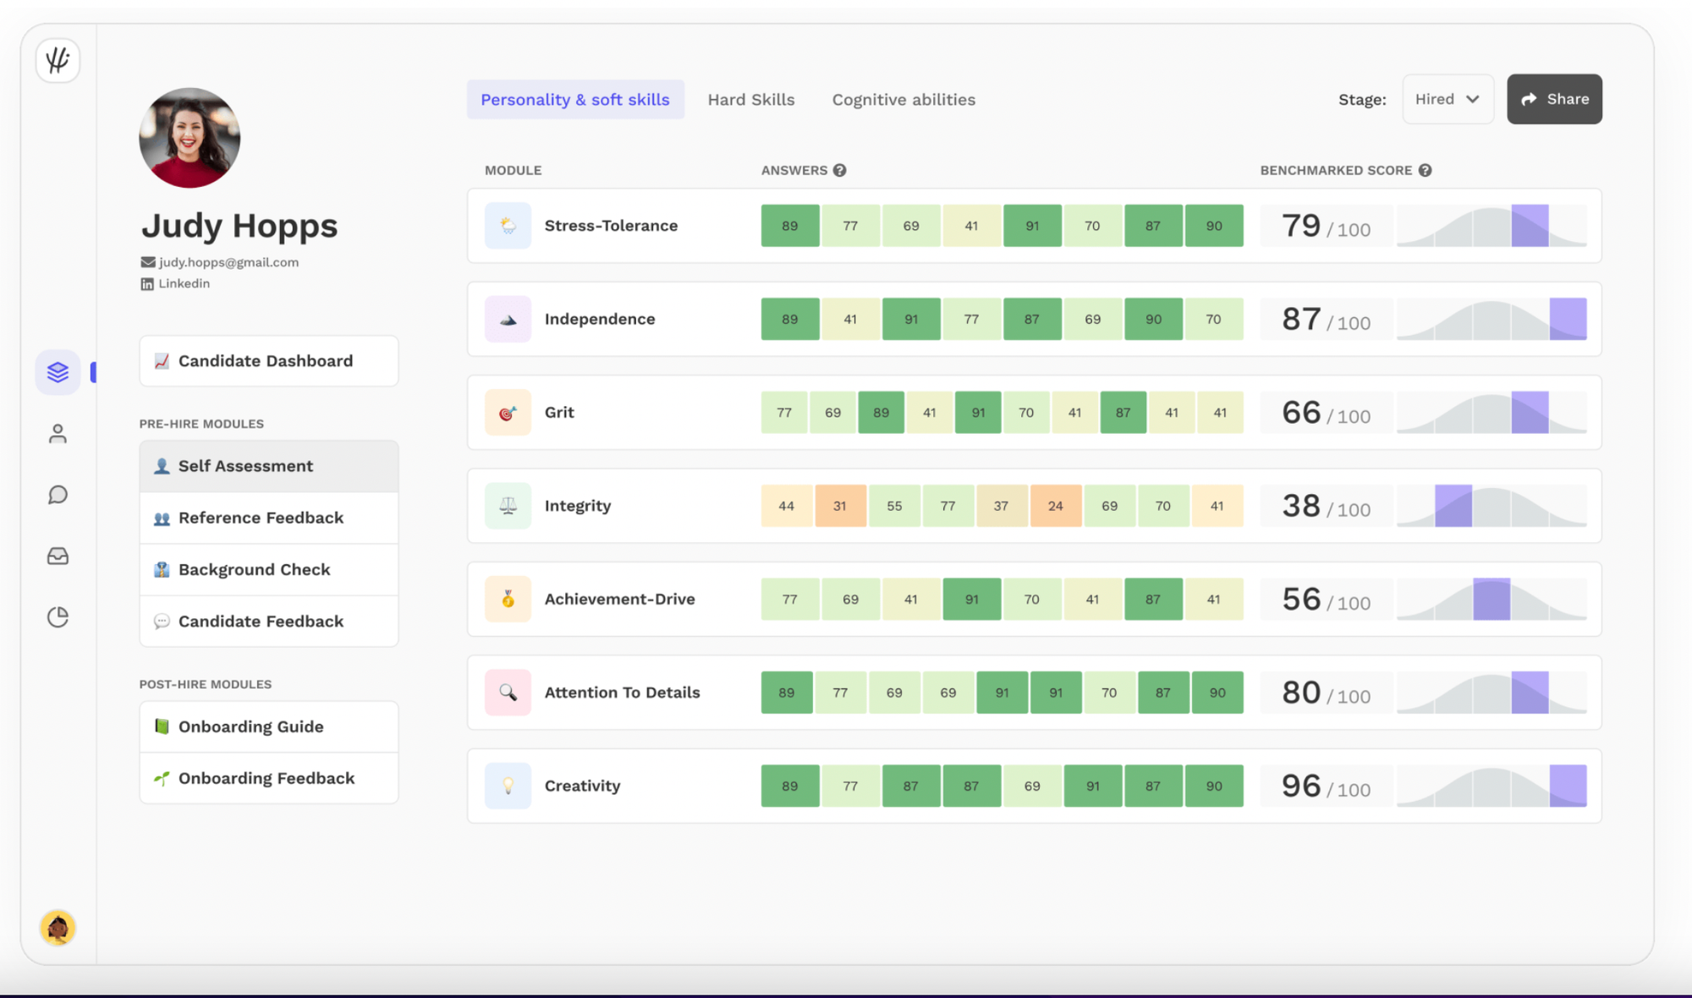Select the profile person icon in sidebar

[x=58, y=433]
